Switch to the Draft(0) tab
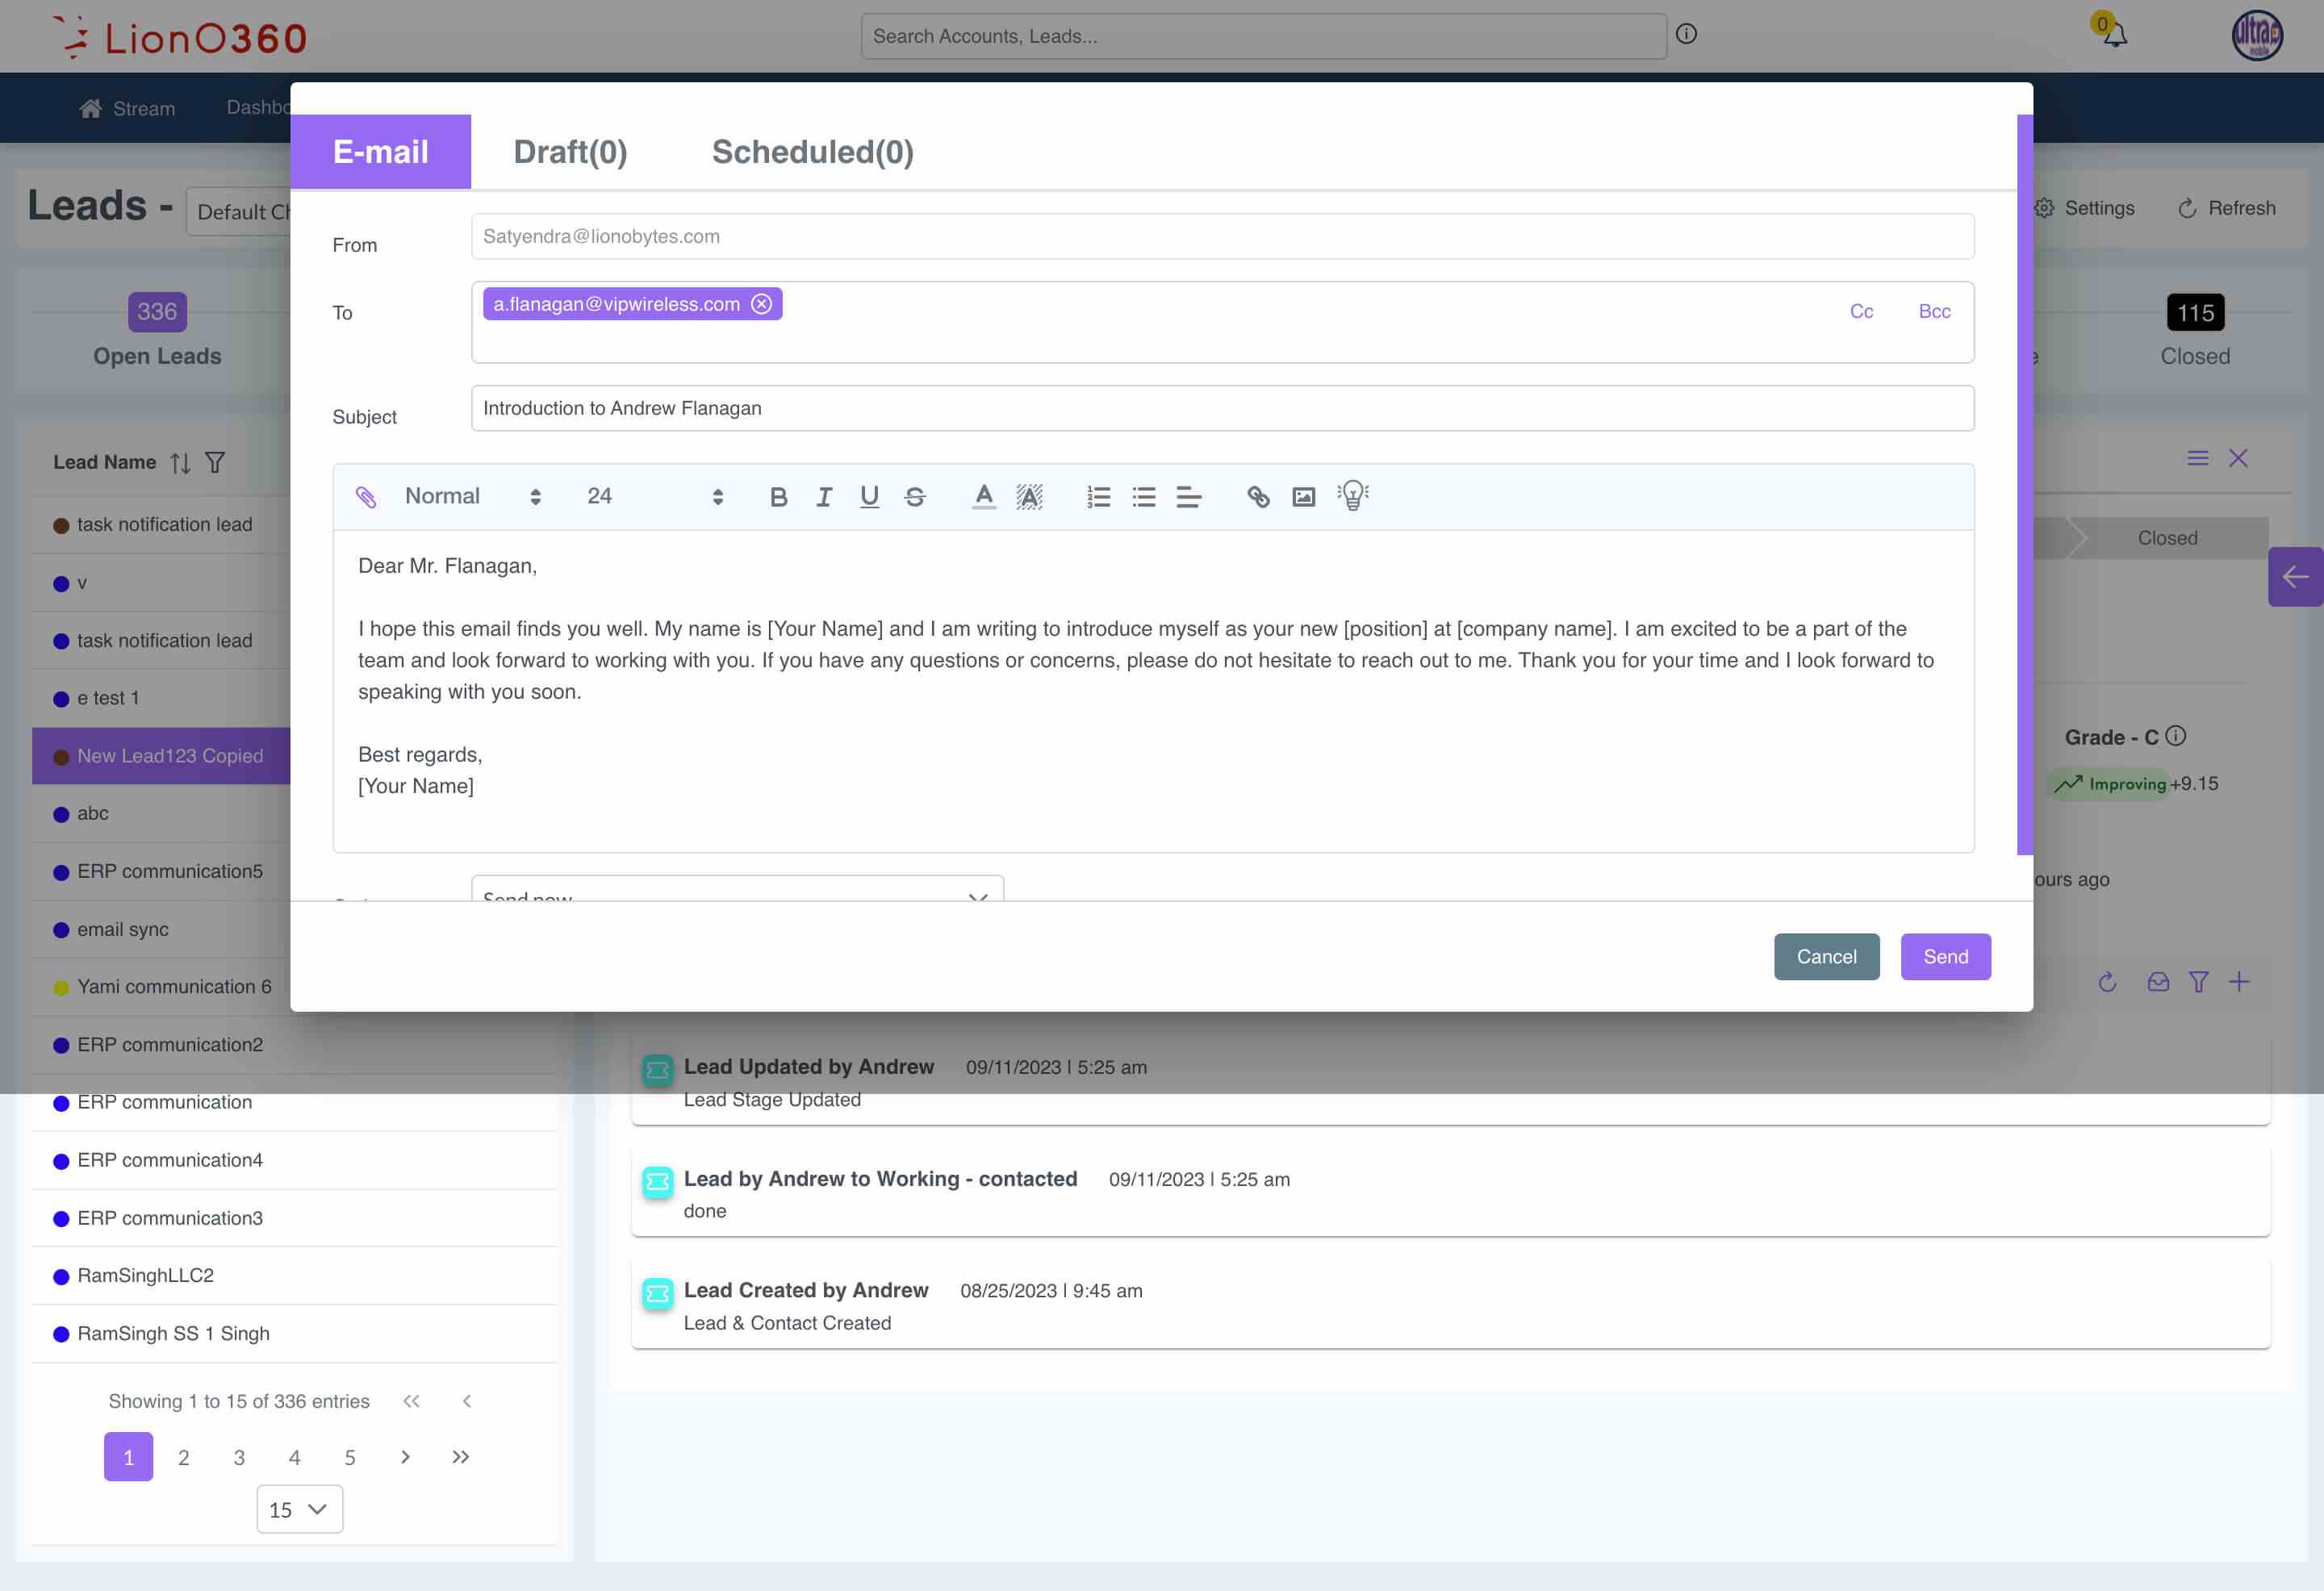2324x1591 pixels. coord(570,151)
